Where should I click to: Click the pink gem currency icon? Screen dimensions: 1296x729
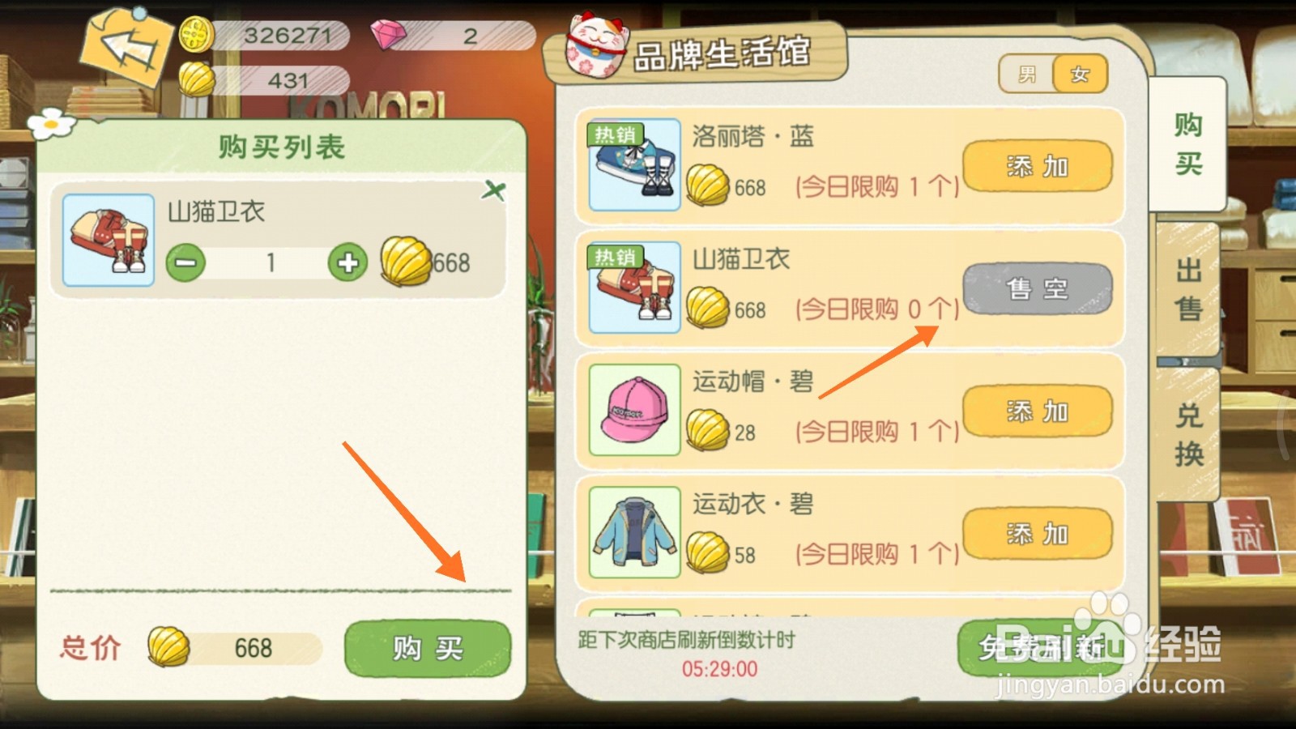pos(389,35)
